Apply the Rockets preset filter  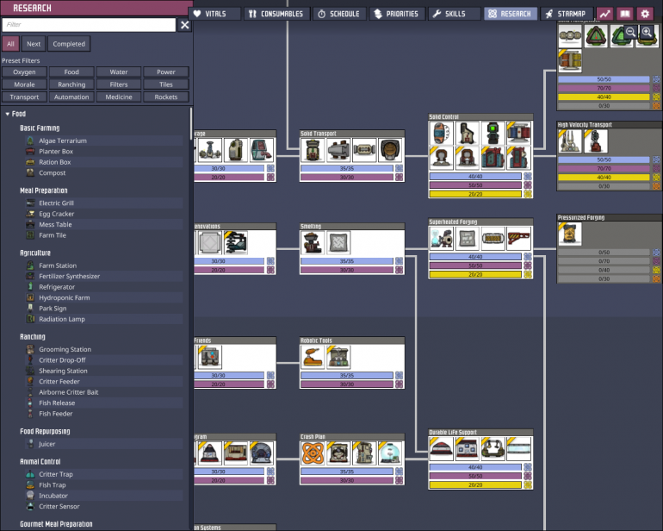coord(166,97)
